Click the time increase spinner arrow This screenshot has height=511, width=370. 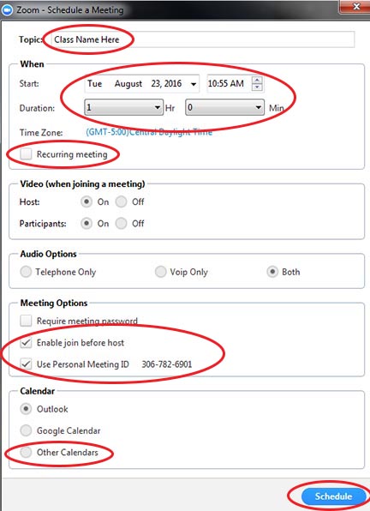coord(257,80)
